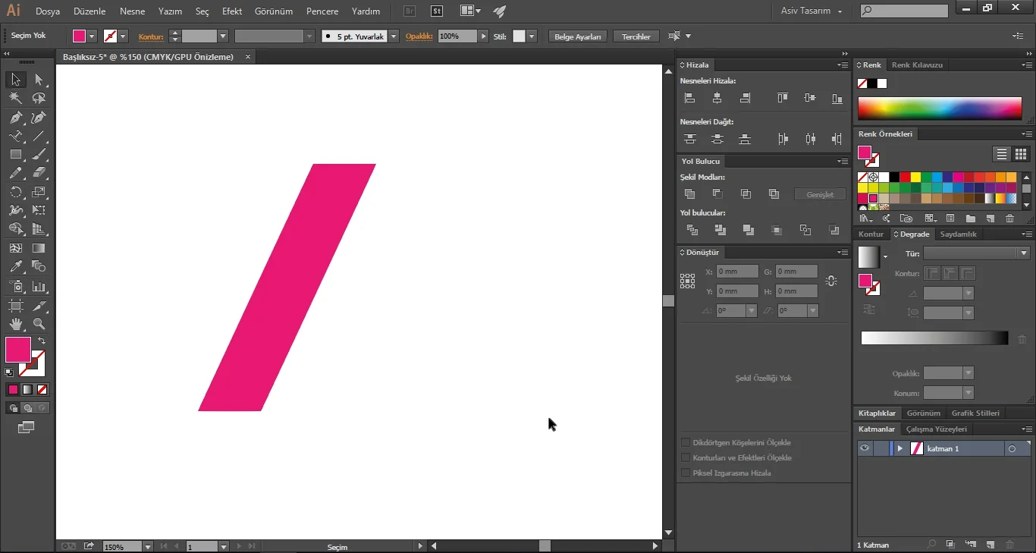Pick a color from Renk spectrum bar
This screenshot has width=1036, height=553.
coord(940,108)
